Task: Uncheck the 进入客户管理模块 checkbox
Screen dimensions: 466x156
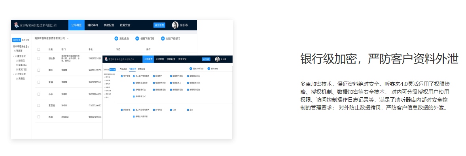Action: 134,76
